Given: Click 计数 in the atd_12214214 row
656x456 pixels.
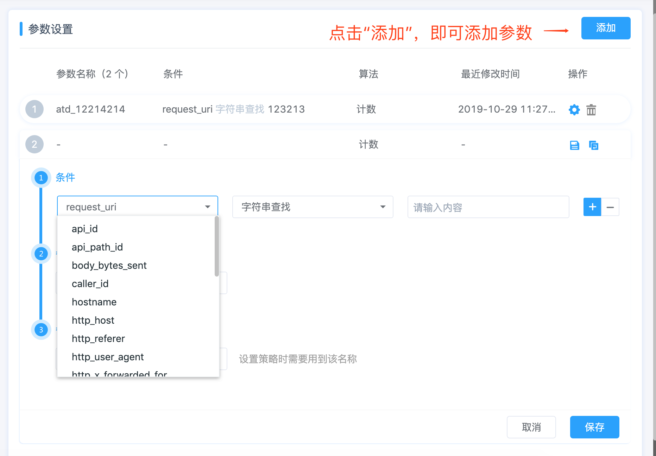Looking at the screenshot, I should click(x=366, y=109).
